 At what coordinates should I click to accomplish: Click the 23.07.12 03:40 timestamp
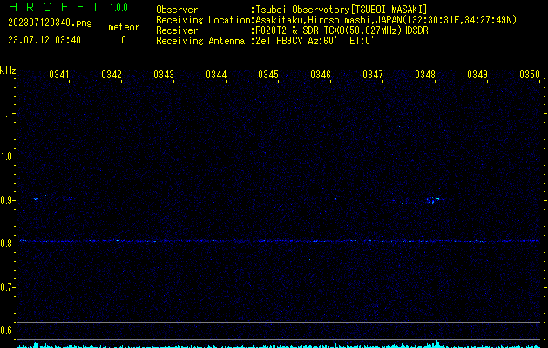pos(44,39)
